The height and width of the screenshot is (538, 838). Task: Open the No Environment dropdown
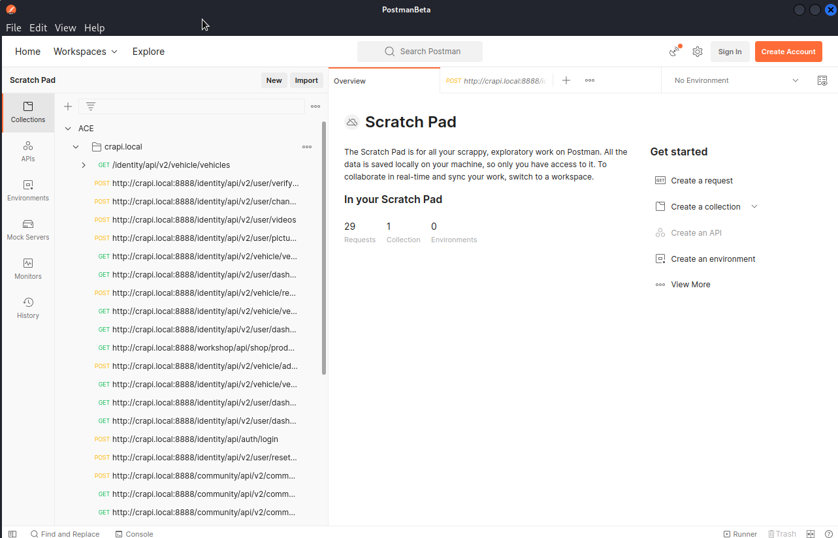point(736,80)
